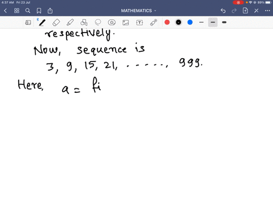Viewport: 273px width, 205px height.
Task: Tap the handwritten word 'respectively'
Action: [x=80, y=34]
